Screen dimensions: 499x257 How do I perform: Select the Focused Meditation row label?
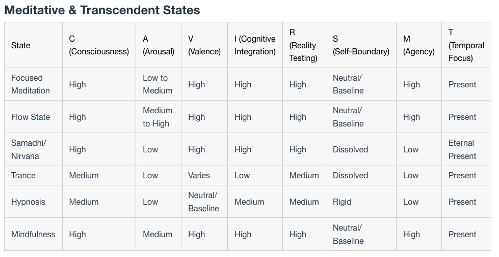click(31, 84)
